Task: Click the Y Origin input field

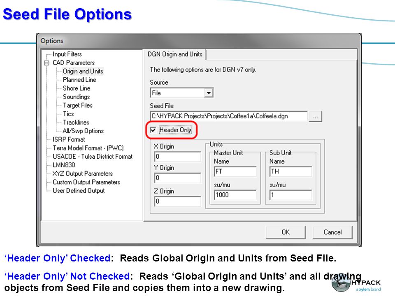Action: (x=177, y=178)
